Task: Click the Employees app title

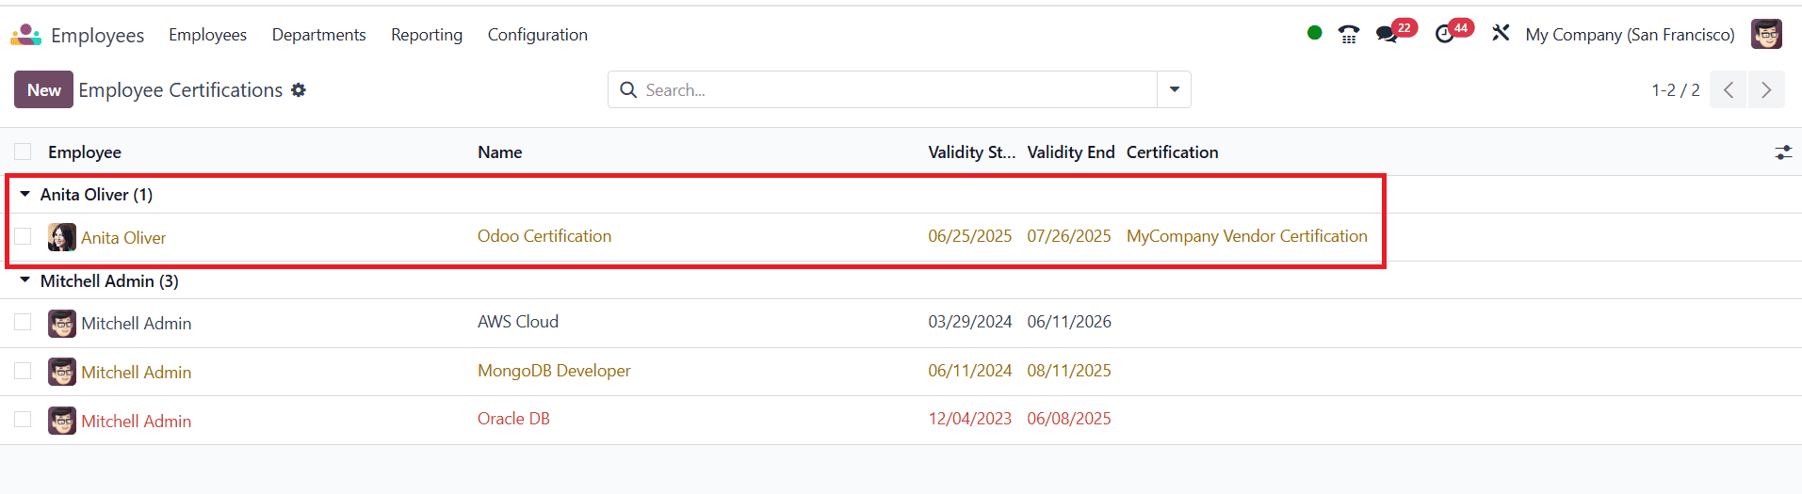Action: tap(97, 36)
